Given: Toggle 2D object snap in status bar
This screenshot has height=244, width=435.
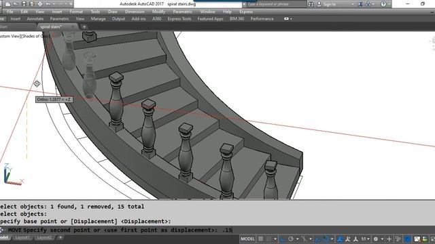Looking at the screenshot, I should click(326, 239).
